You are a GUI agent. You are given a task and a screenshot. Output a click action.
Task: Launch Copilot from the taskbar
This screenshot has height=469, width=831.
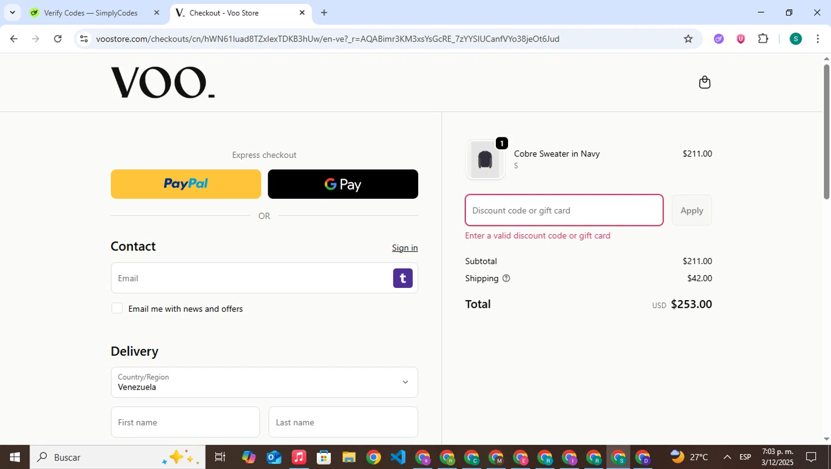(249, 457)
